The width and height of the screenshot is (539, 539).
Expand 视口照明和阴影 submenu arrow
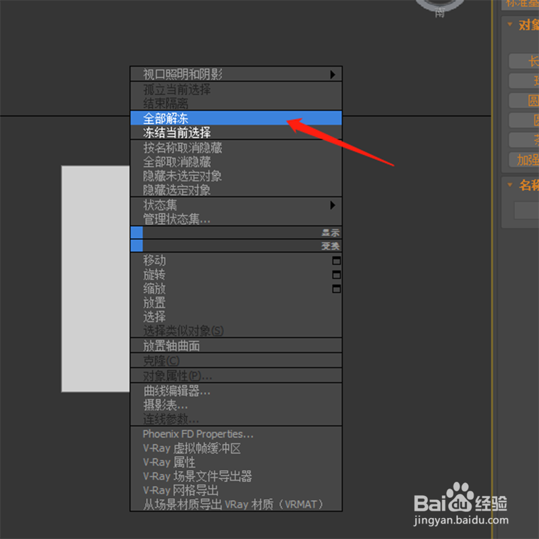click(x=332, y=75)
